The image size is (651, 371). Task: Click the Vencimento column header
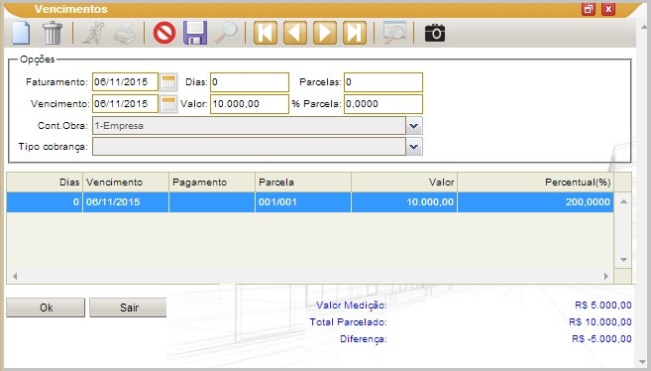click(x=126, y=183)
